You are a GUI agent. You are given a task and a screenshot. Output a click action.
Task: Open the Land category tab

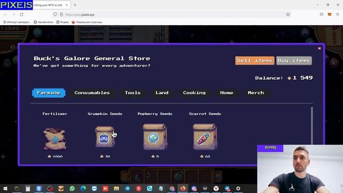(x=162, y=93)
